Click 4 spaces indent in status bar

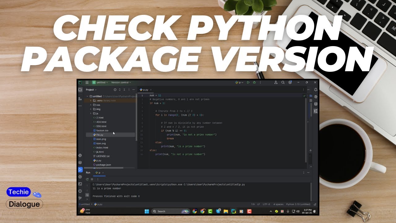point(278,204)
